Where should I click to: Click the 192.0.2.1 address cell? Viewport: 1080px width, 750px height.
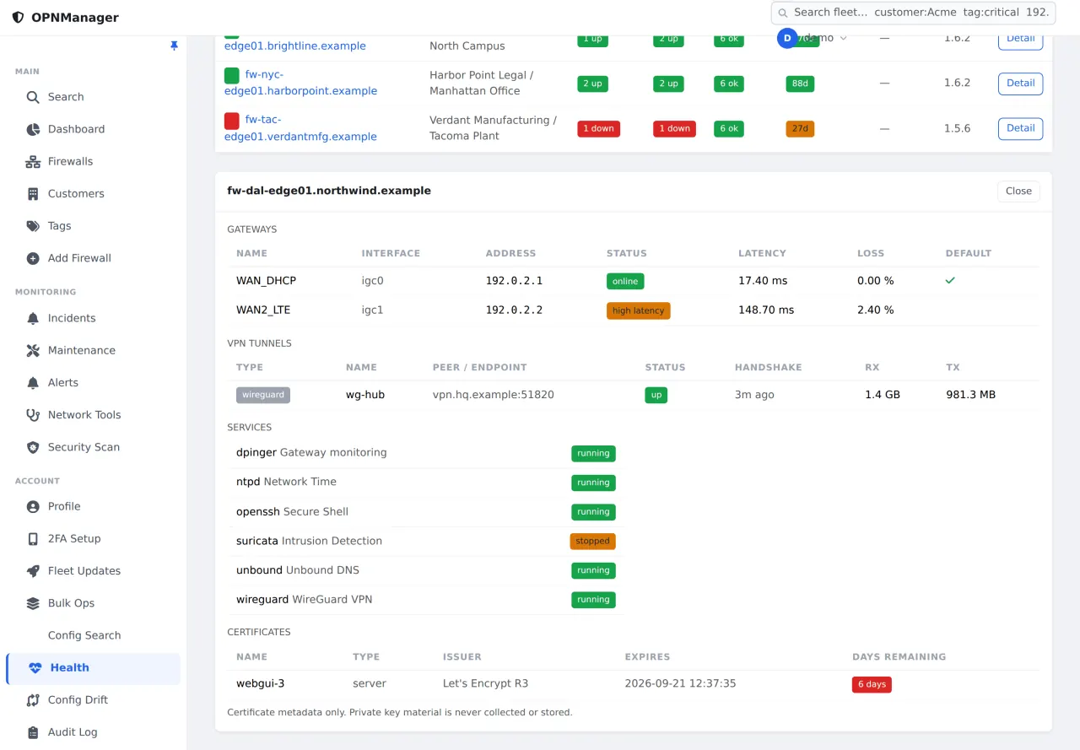514,280
